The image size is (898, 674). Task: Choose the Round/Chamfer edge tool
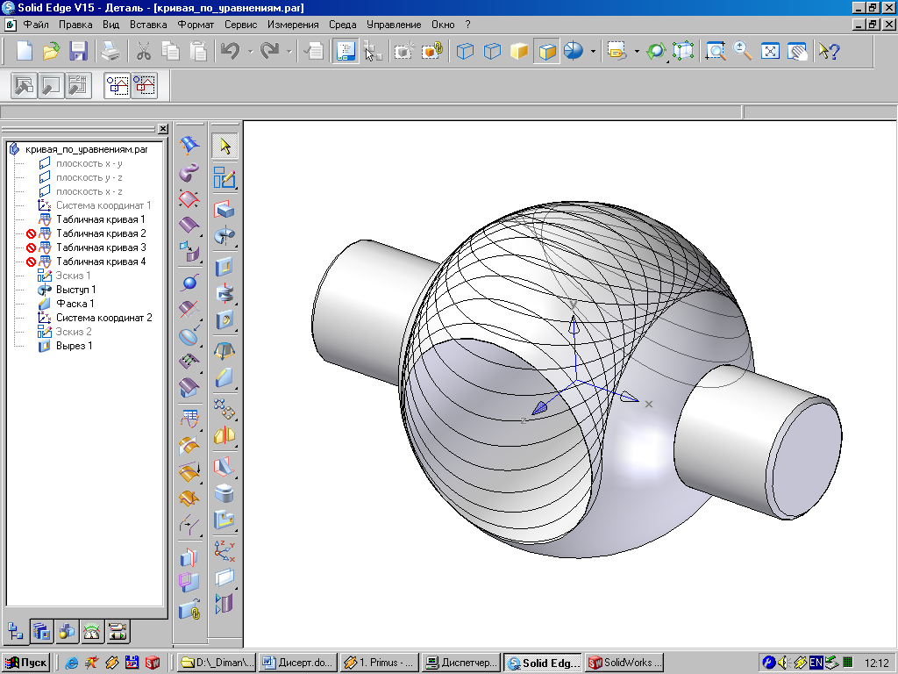click(224, 377)
